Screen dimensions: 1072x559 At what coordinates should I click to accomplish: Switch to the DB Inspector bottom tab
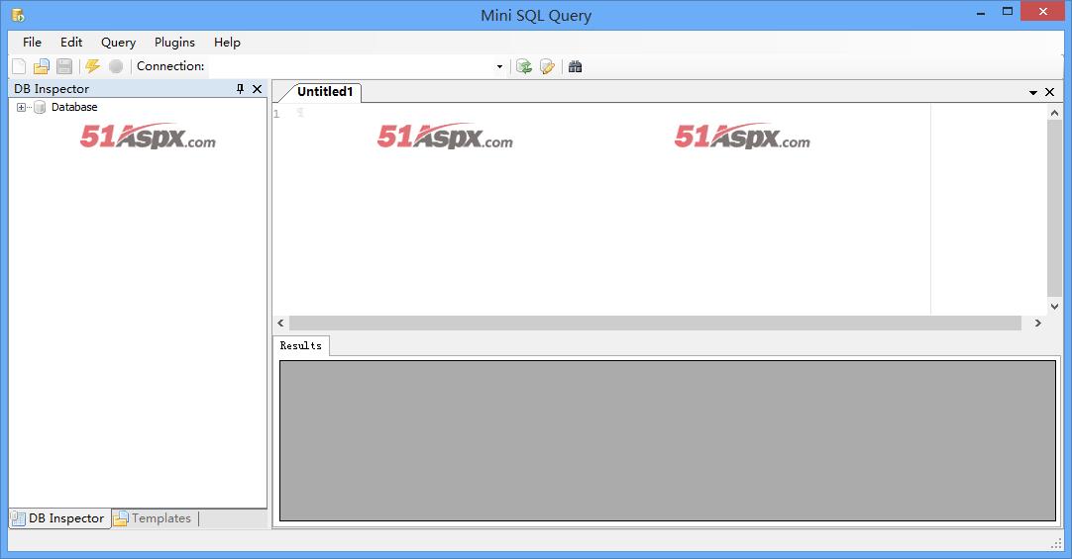(x=59, y=518)
